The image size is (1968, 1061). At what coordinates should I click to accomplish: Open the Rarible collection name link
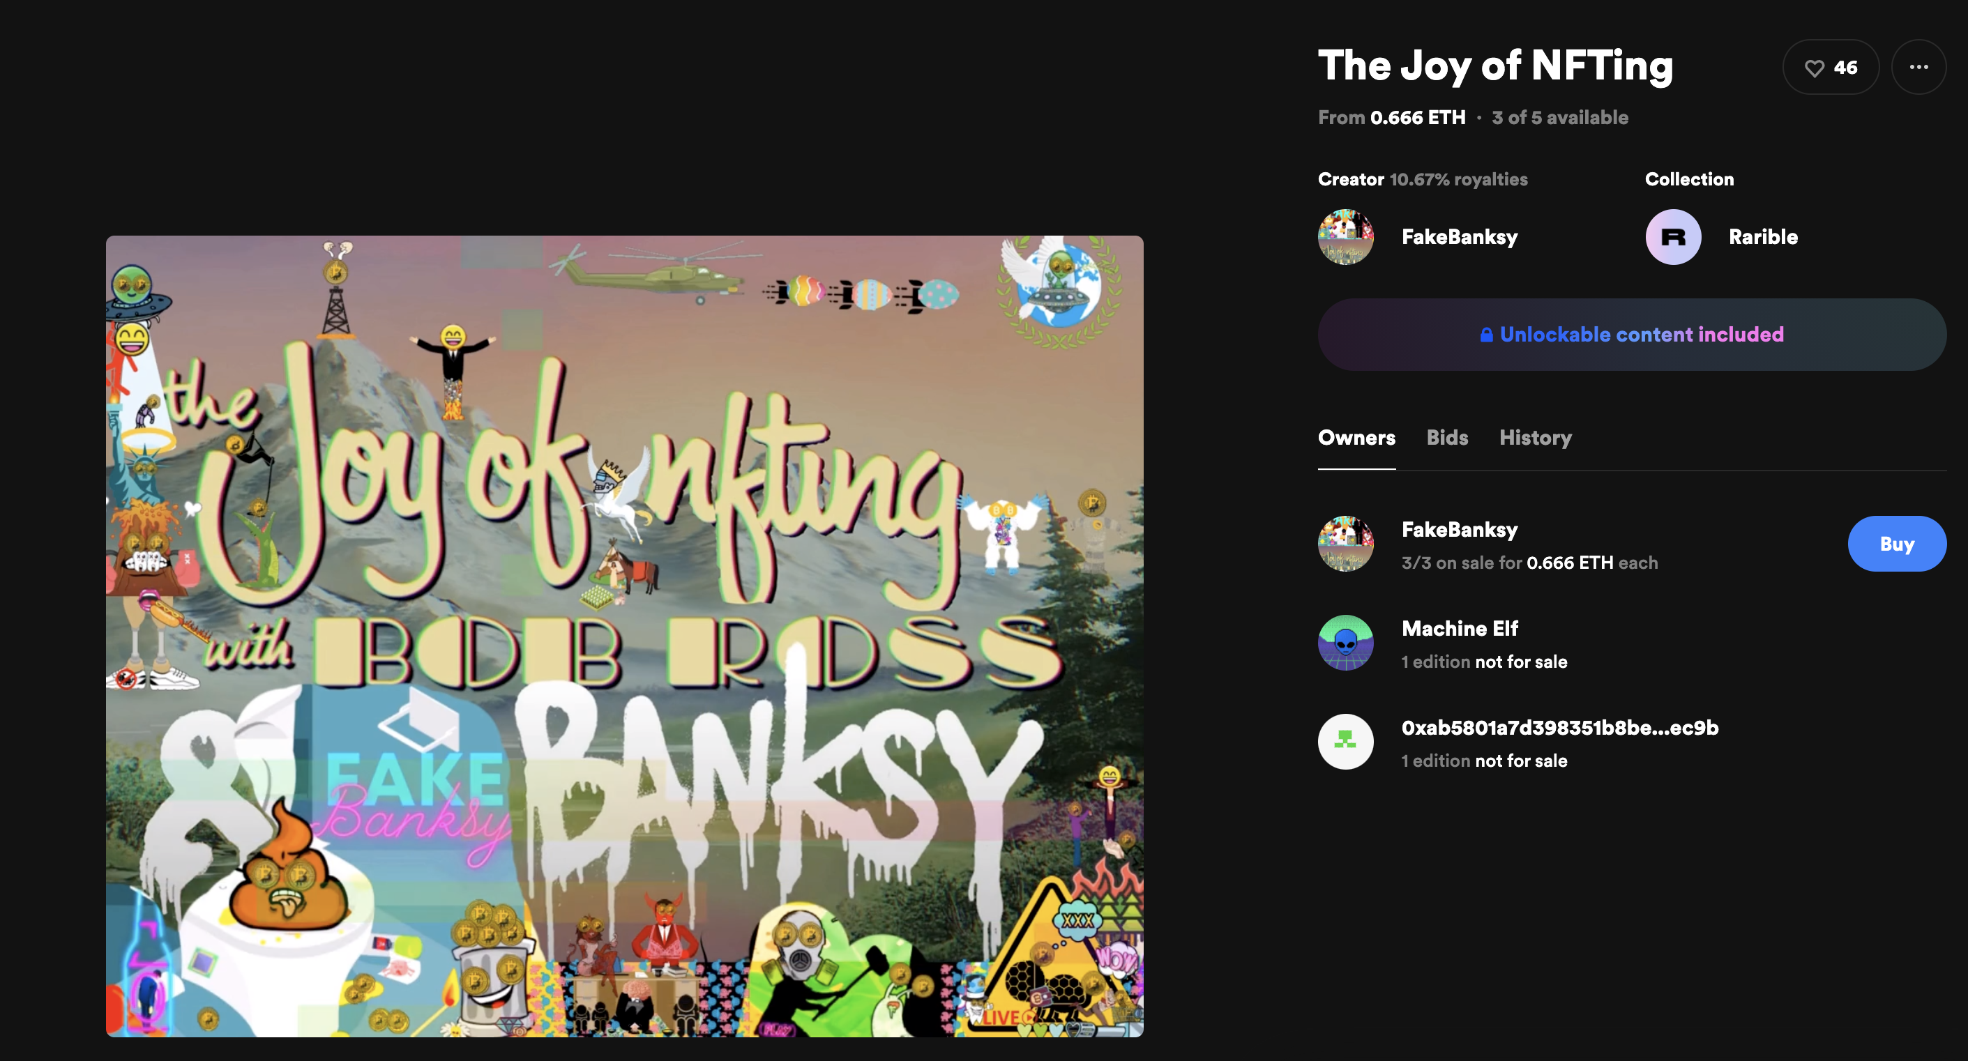tap(1762, 237)
